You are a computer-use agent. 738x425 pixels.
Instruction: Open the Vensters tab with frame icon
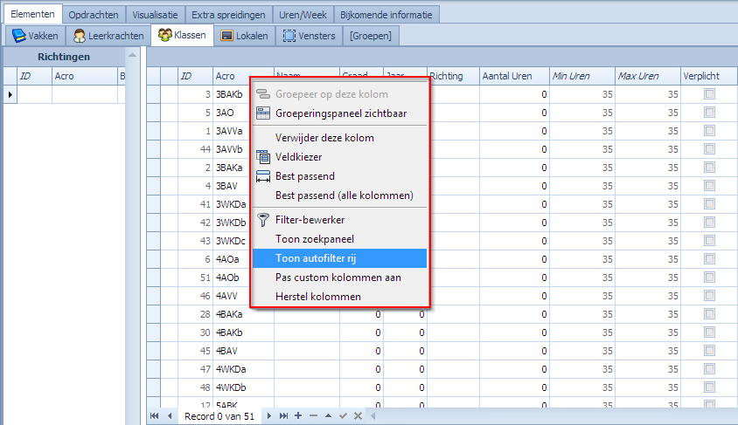coord(309,36)
